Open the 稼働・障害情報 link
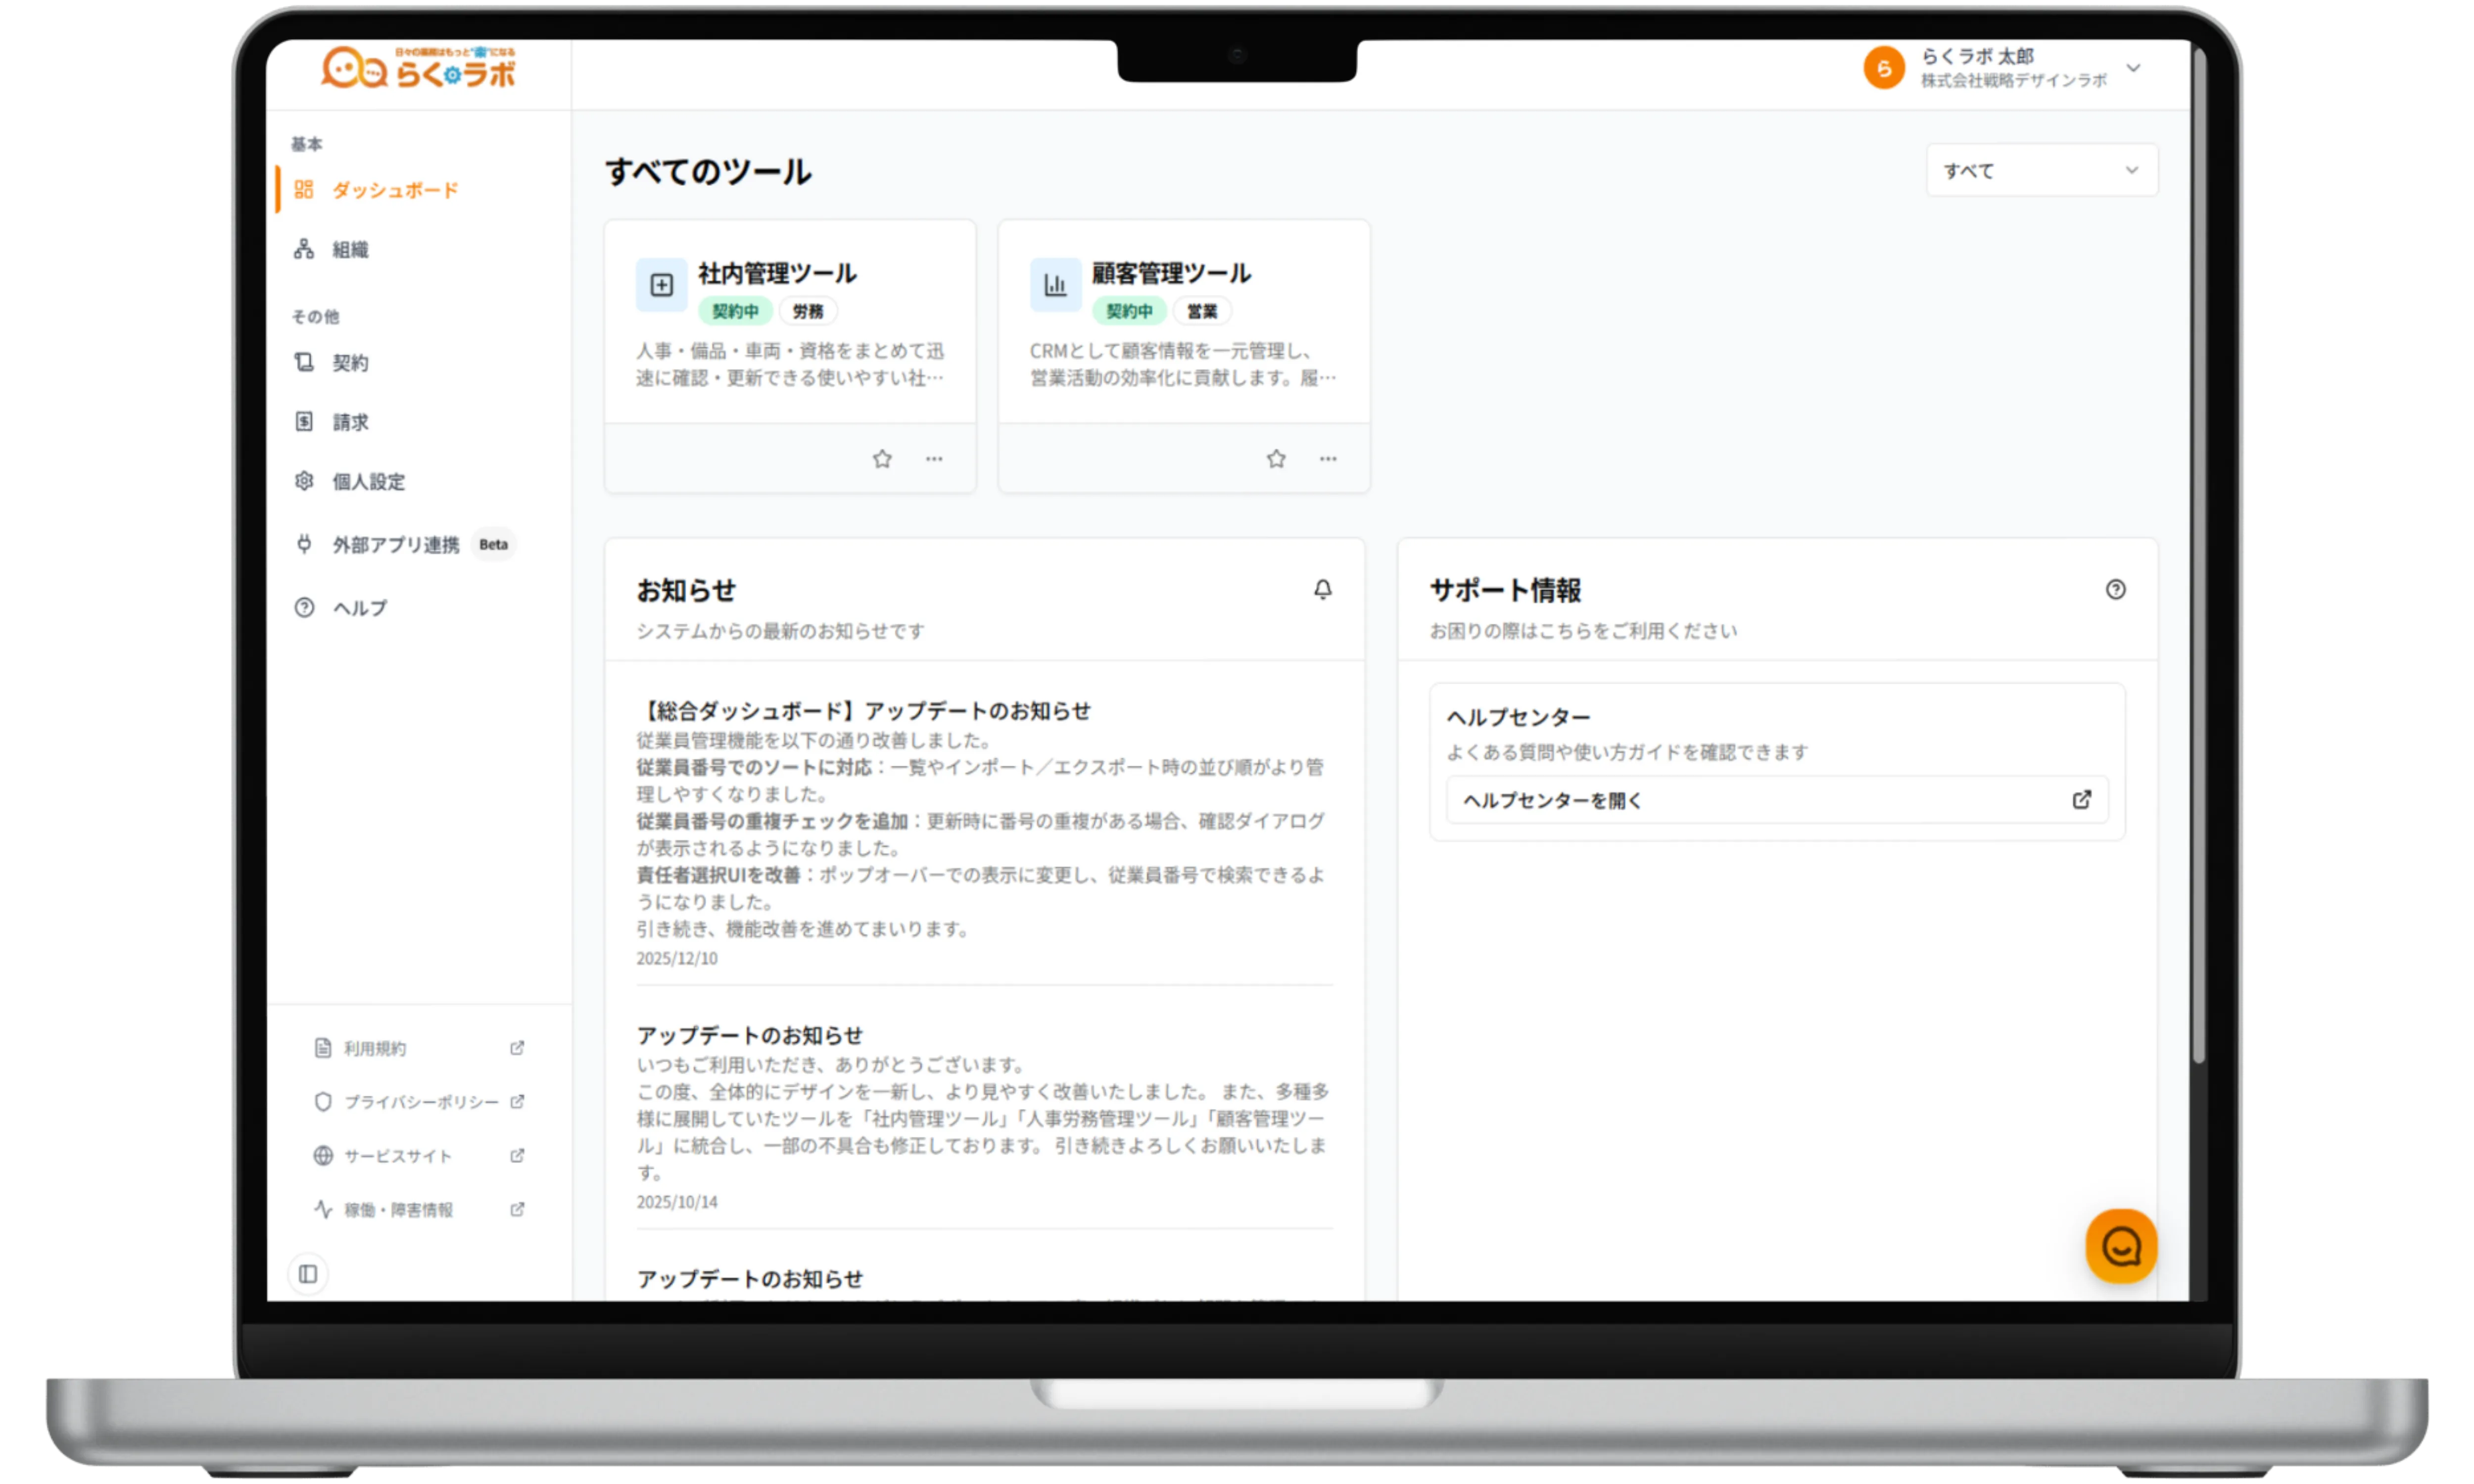Viewport: 2474px width, 1484px height. 399,1210
